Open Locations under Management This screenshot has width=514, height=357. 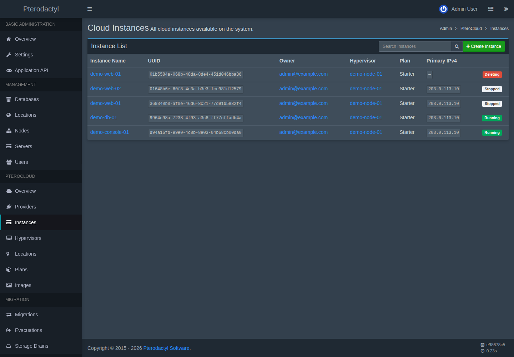41,115
